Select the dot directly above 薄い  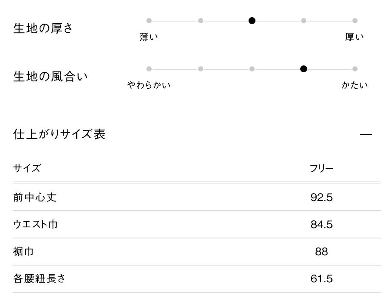[x=149, y=21]
